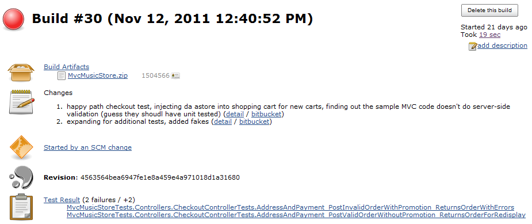Open bitbucket link for first change

(x=266, y=114)
